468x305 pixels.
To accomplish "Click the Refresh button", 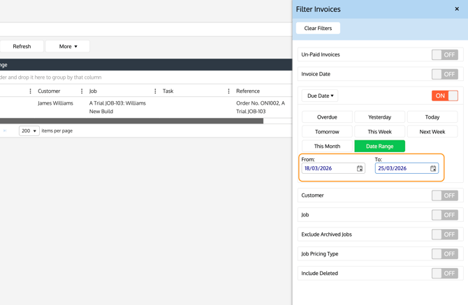I will pos(22,46).
